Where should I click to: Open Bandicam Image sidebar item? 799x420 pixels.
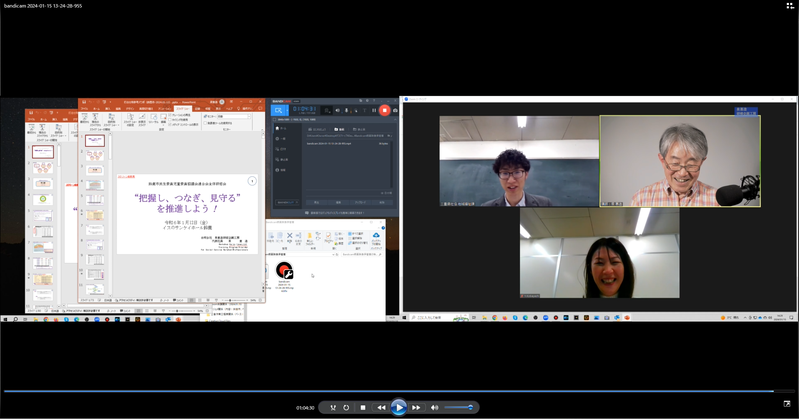[281, 160]
